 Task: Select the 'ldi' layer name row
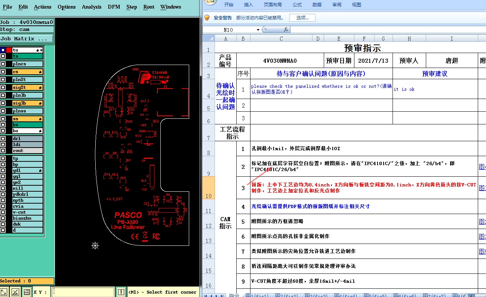click(x=27, y=145)
